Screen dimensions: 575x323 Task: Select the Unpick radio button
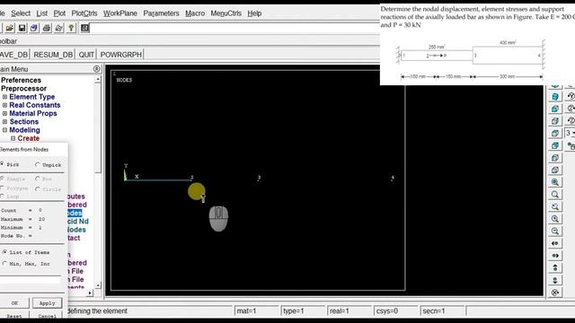38,165
